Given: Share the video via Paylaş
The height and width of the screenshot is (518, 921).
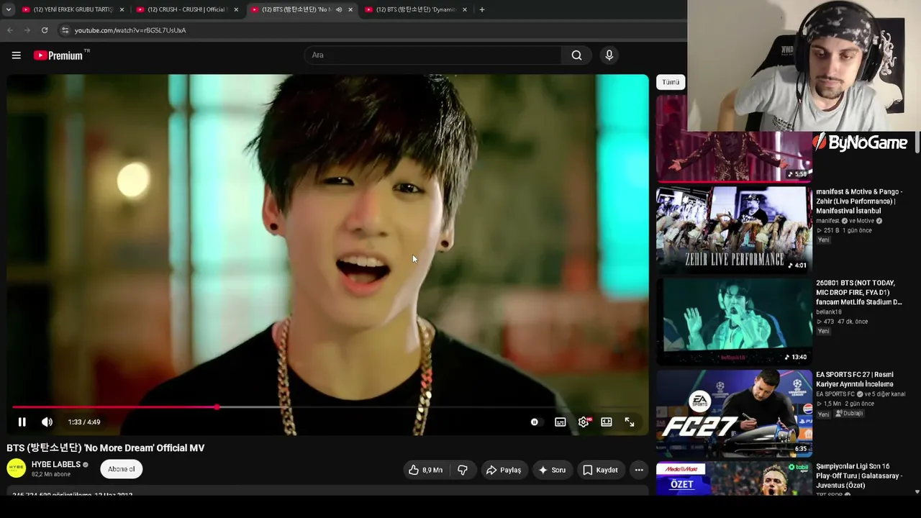Looking at the screenshot, I should pyautogui.click(x=504, y=470).
